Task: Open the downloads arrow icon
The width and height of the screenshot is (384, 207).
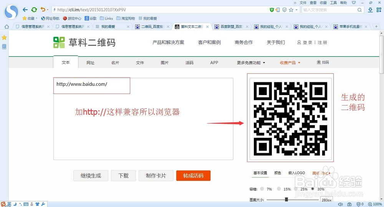Action: click(370, 10)
